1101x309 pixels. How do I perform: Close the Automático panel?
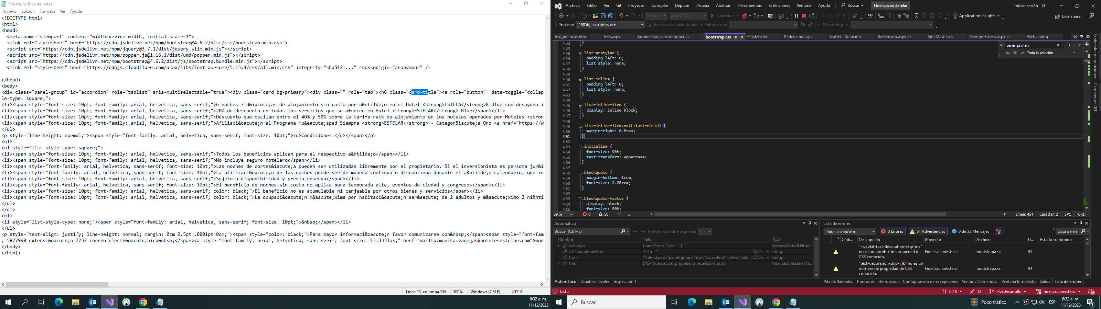tap(815, 223)
